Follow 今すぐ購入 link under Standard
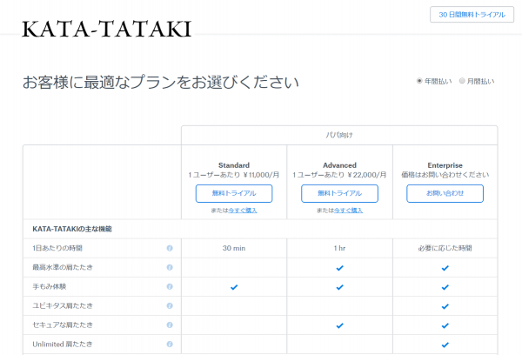The image size is (522, 355). tap(243, 211)
